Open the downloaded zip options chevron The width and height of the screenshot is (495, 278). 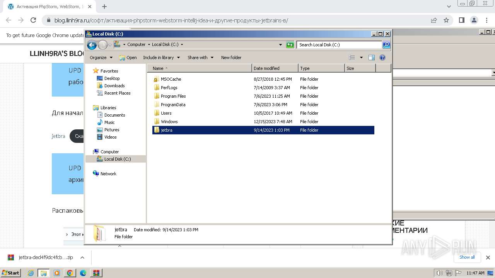[x=82, y=258]
